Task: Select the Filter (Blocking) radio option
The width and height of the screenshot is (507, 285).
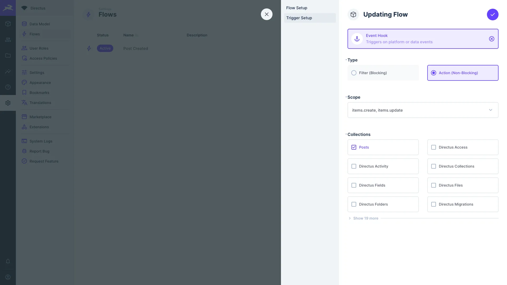Action: (x=354, y=73)
